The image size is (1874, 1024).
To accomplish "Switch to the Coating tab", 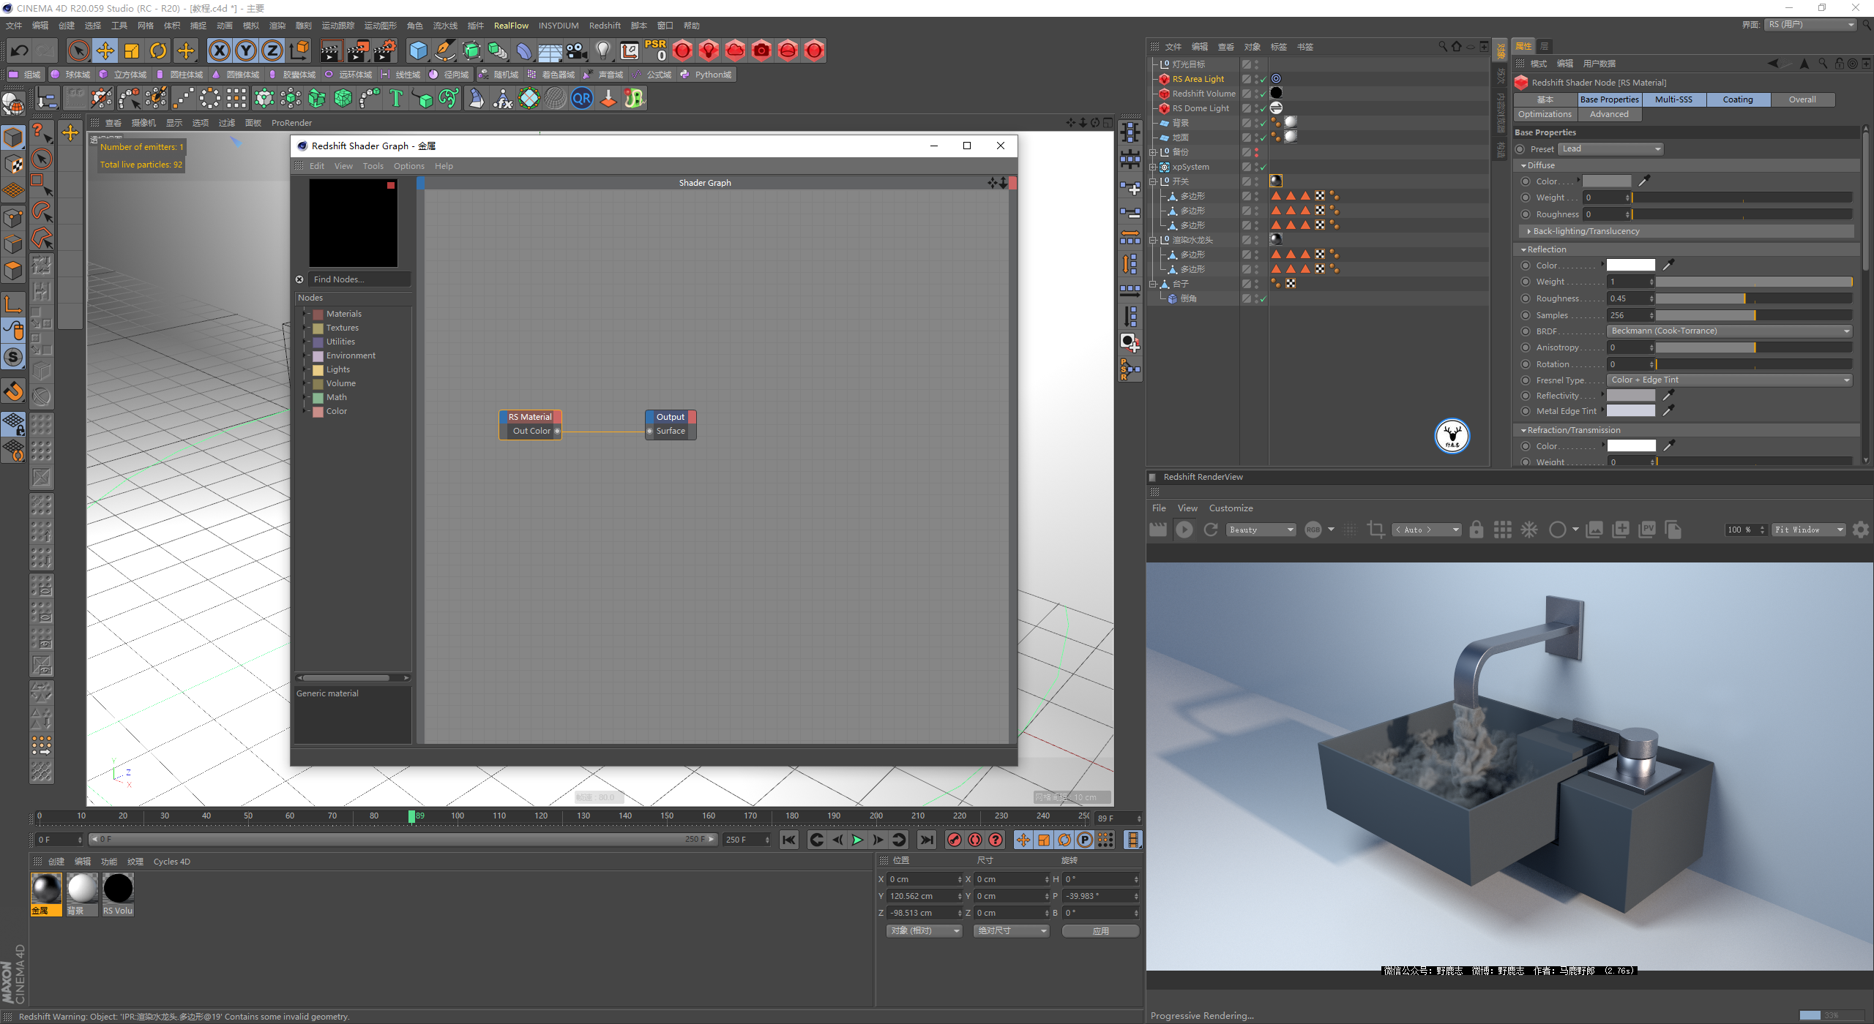I will [1737, 99].
